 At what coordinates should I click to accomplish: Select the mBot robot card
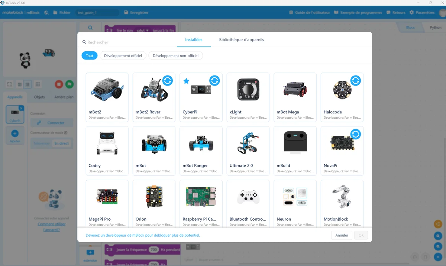(x=154, y=151)
